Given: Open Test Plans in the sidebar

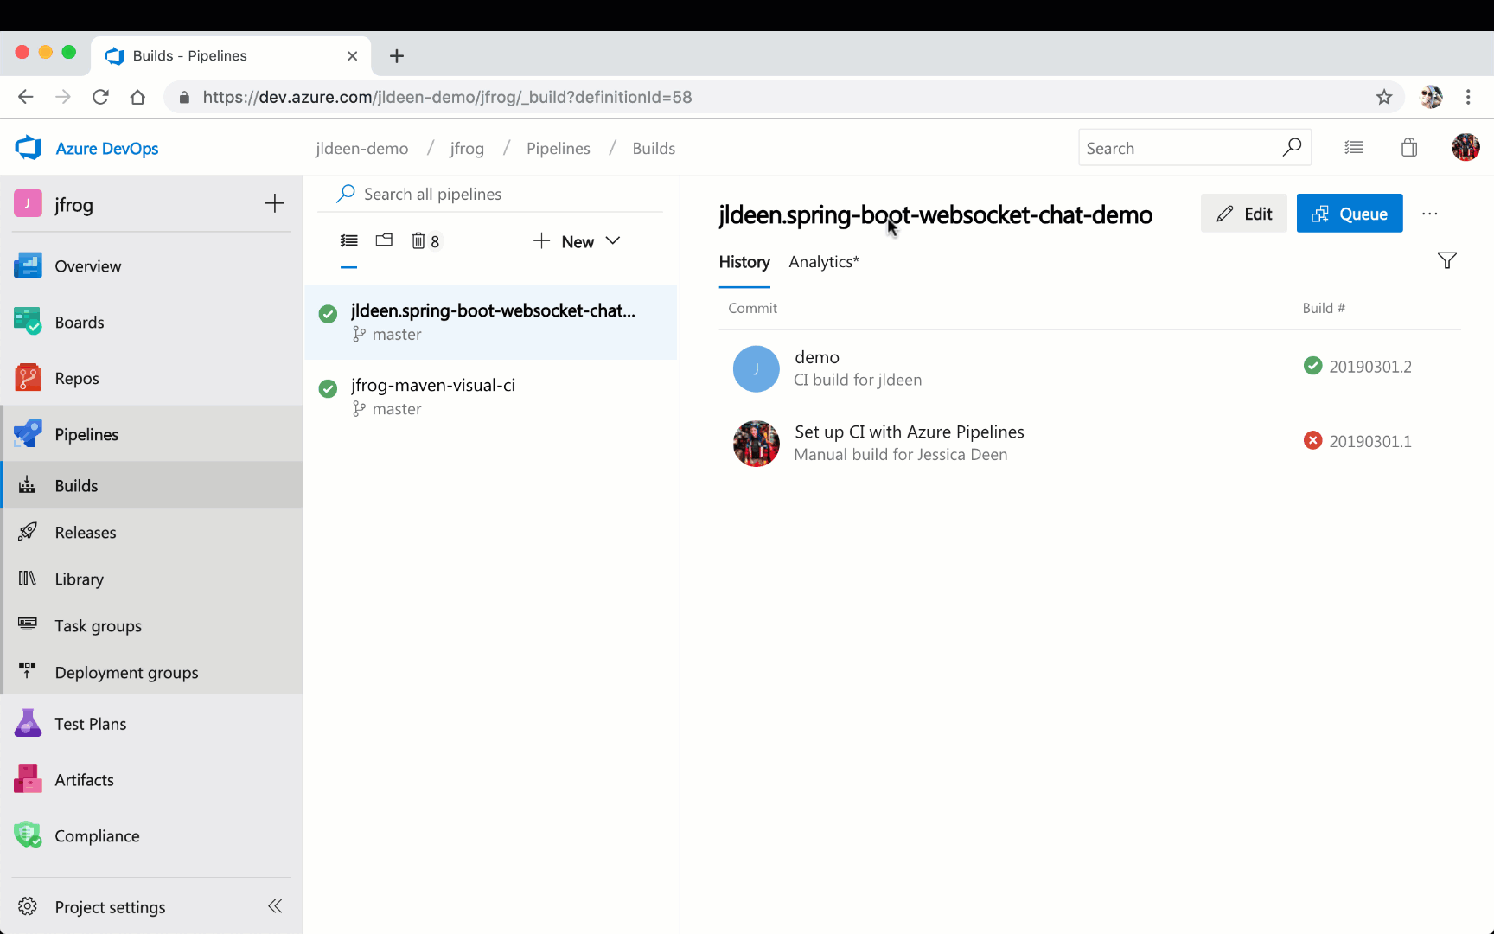Looking at the screenshot, I should (x=91, y=724).
